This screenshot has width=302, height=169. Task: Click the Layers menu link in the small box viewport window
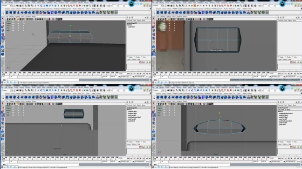tap(129, 144)
